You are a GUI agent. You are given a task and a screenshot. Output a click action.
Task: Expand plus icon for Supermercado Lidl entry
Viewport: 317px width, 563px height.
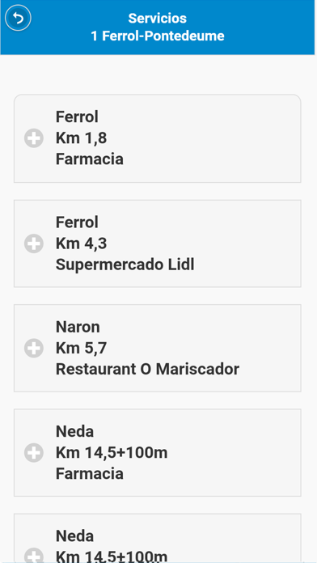[x=34, y=243]
